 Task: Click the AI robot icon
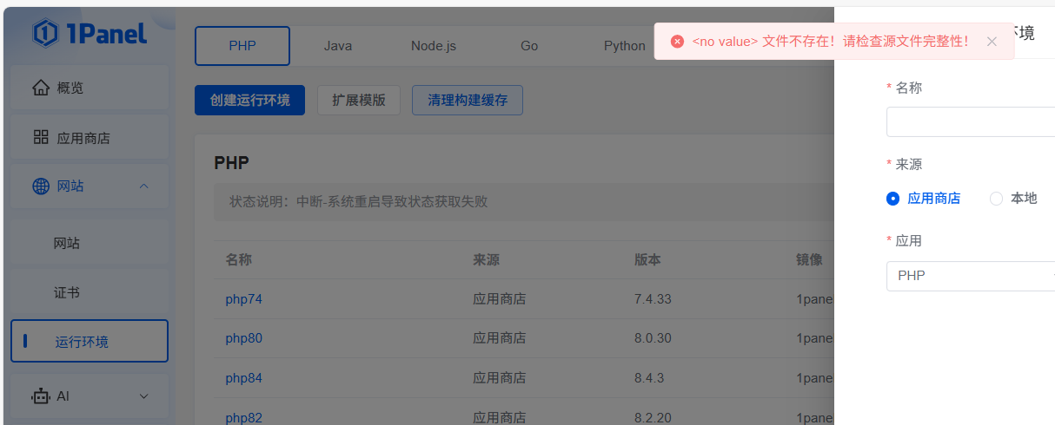point(40,396)
